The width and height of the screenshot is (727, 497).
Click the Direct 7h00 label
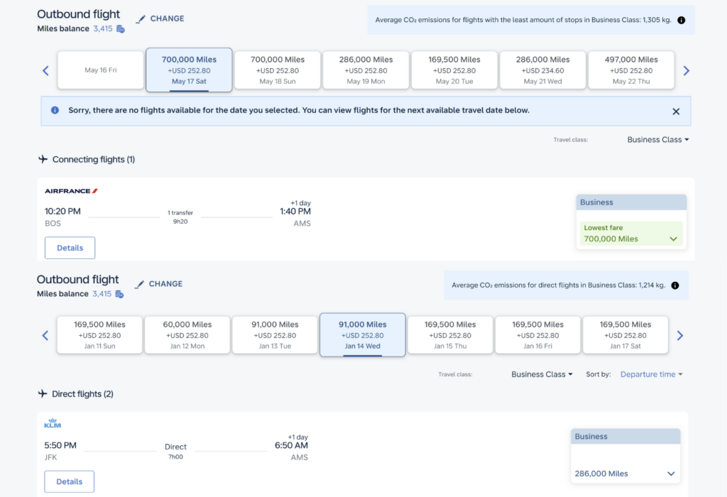pos(176,451)
